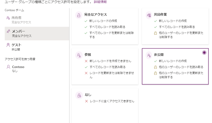
Task: Click the 'アクセス許可を持つ同僚' heading
Action: pyautogui.click(x=20, y=59)
